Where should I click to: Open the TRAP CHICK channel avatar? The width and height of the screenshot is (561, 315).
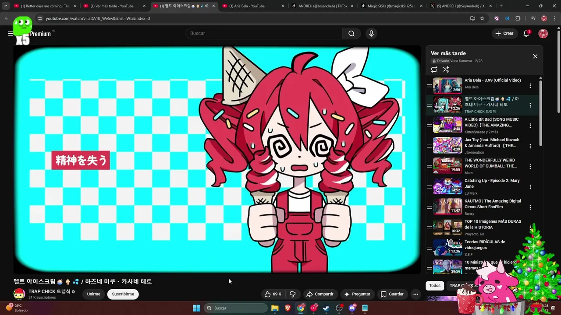click(19, 294)
